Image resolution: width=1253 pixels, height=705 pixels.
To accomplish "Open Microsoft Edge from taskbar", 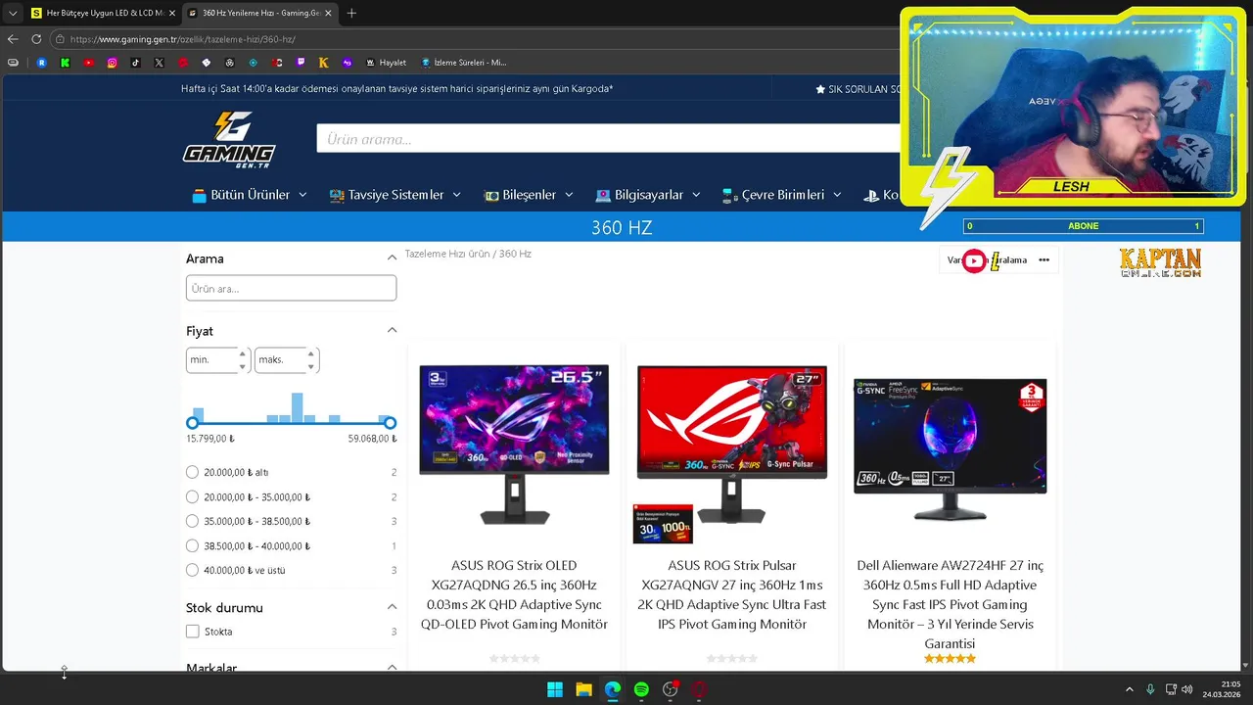I will point(613,689).
